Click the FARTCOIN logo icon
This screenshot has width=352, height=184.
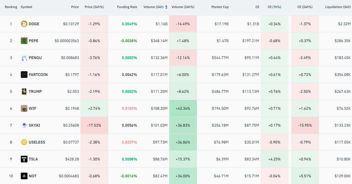[x=24, y=75]
